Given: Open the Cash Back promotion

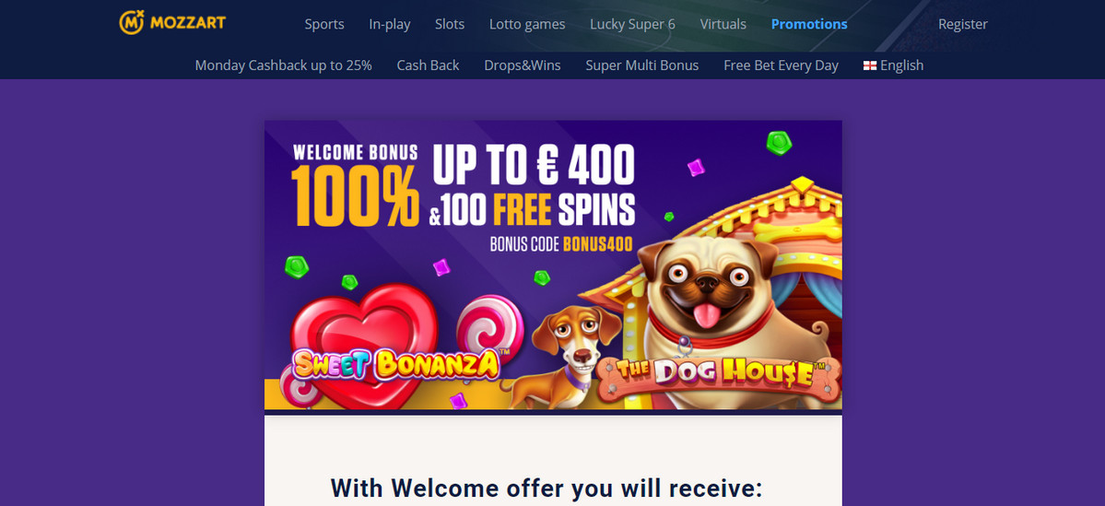Looking at the screenshot, I should click(x=428, y=65).
